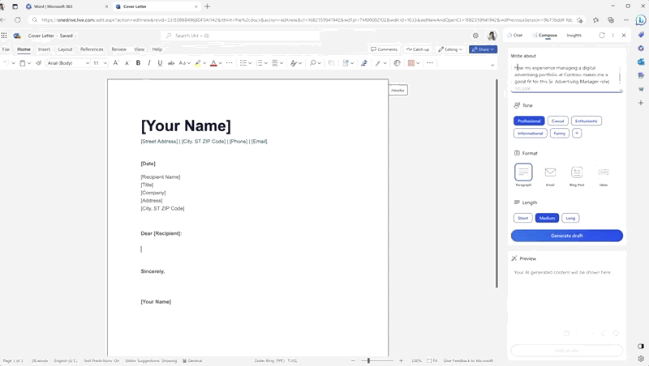
Task: Select the Enthusiastic tone option
Action: [x=586, y=121]
